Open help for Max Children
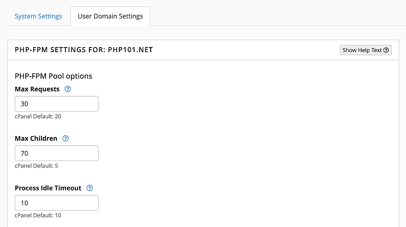This screenshot has width=406, height=227. [65, 138]
